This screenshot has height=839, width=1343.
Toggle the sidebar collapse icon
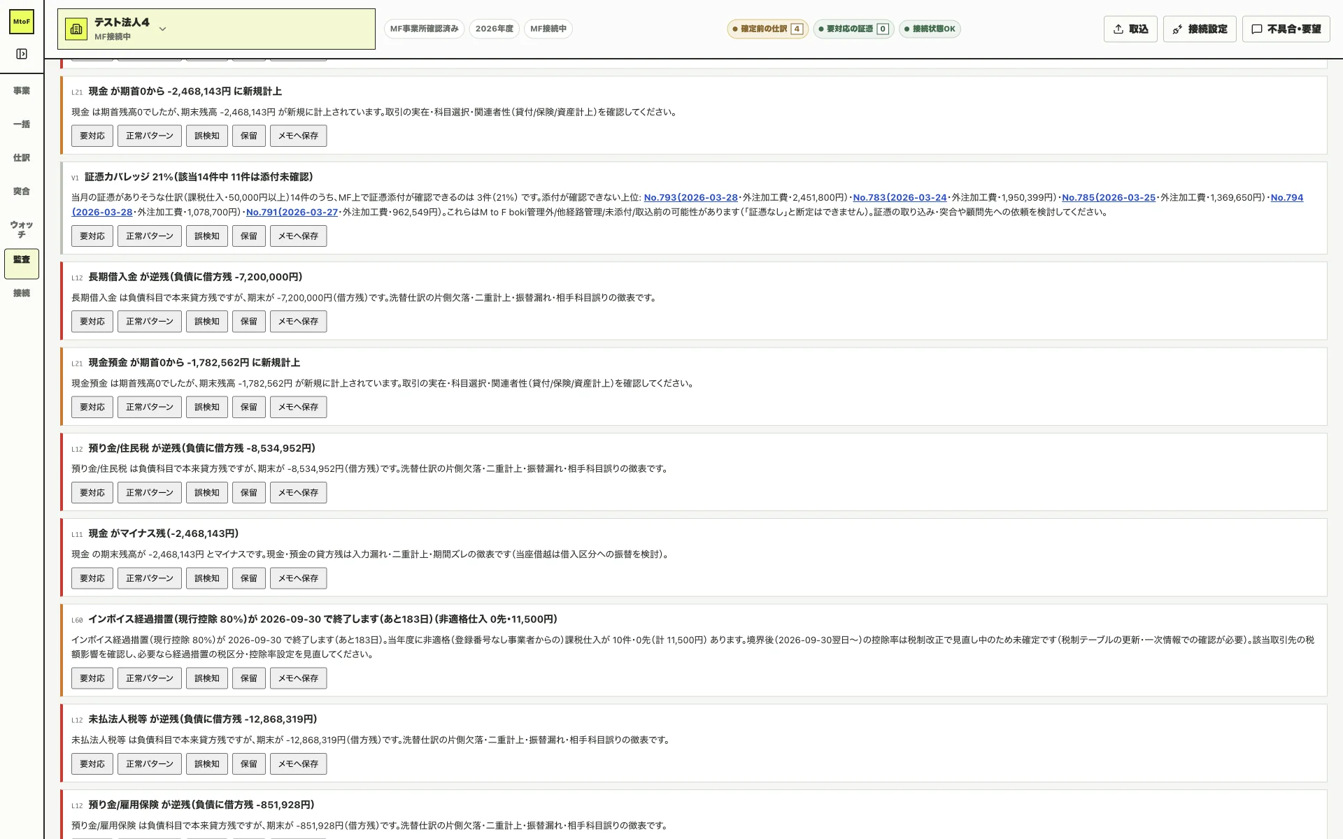[22, 54]
